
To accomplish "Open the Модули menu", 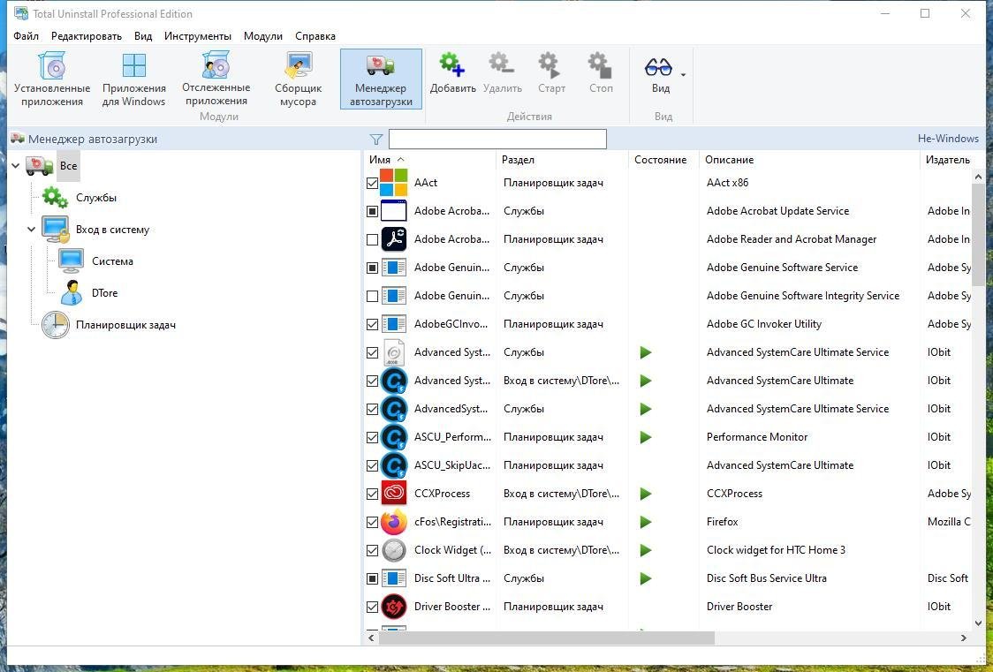I will [x=262, y=36].
